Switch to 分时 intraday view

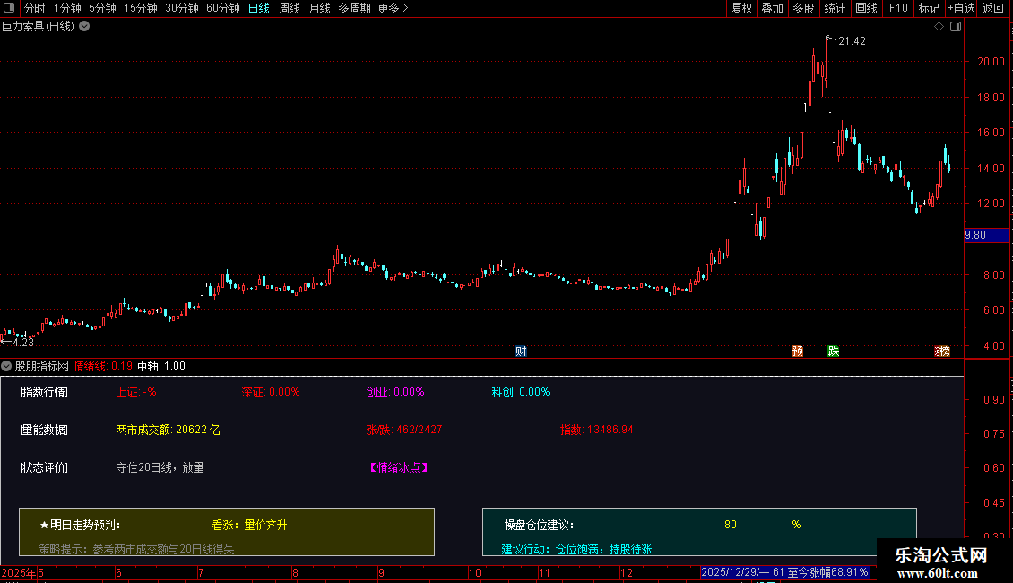tap(34, 8)
